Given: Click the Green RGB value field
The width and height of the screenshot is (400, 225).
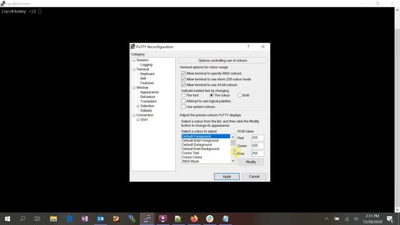Looking at the screenshot, I should click(x=257, y=146).
